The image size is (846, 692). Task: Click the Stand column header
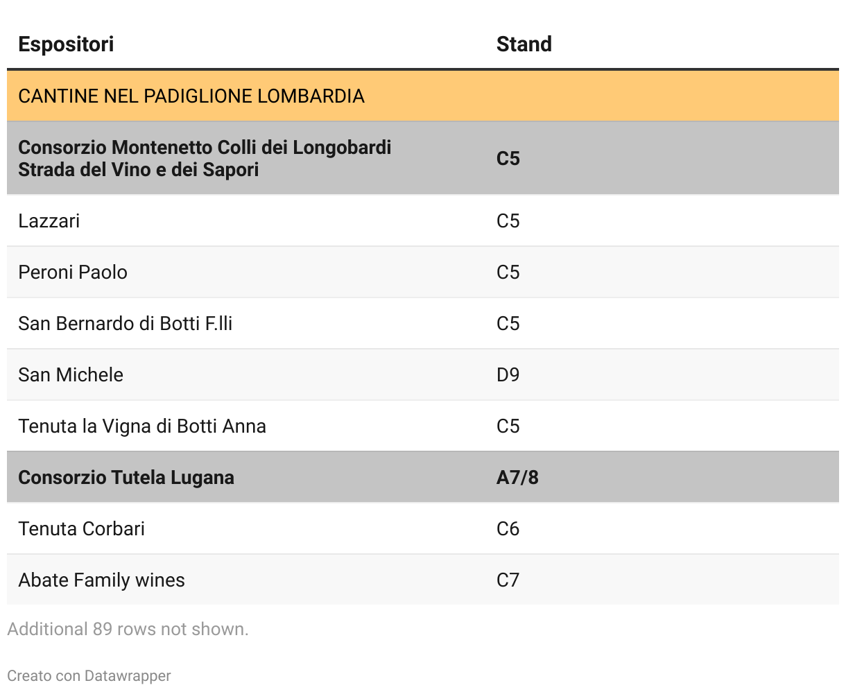(x=524, y=44)
